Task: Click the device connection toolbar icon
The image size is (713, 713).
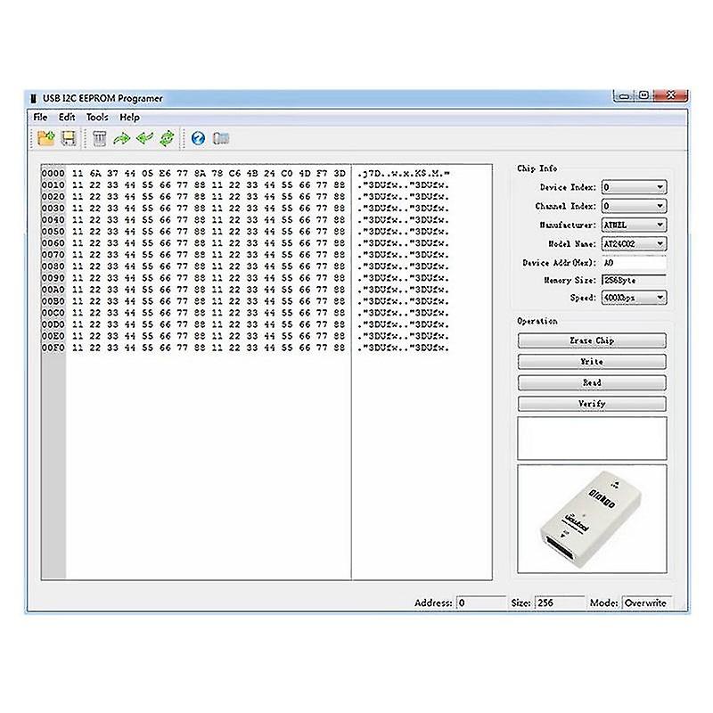Action: [x=219, y=137]
